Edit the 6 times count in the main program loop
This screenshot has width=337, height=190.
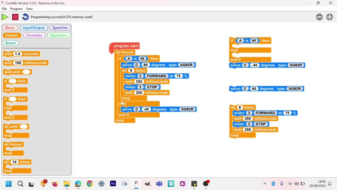tap(131, 70)
